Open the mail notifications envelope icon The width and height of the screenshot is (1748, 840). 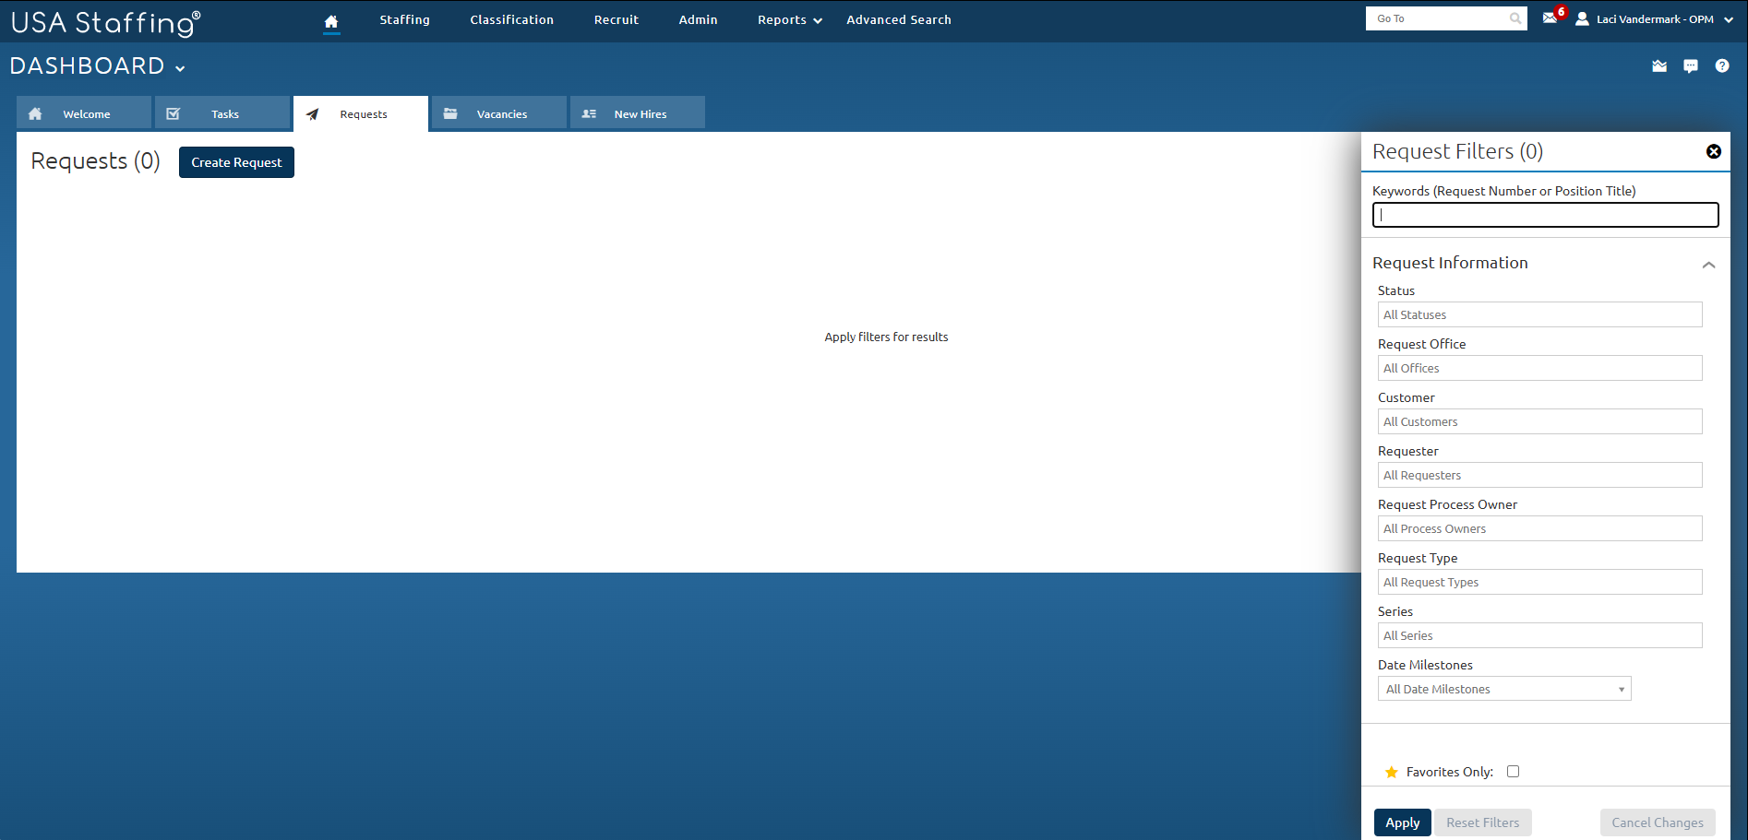1550,18
